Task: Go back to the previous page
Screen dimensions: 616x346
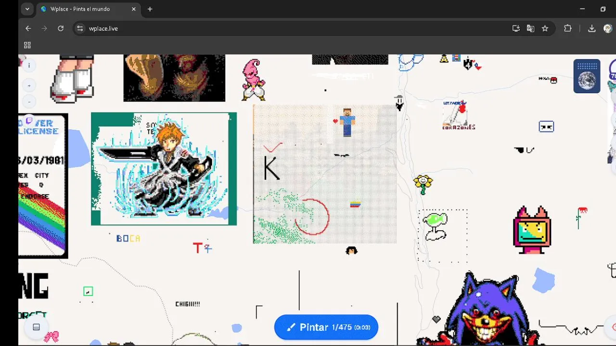Action: pyautogui.click(x=28, y=28)
